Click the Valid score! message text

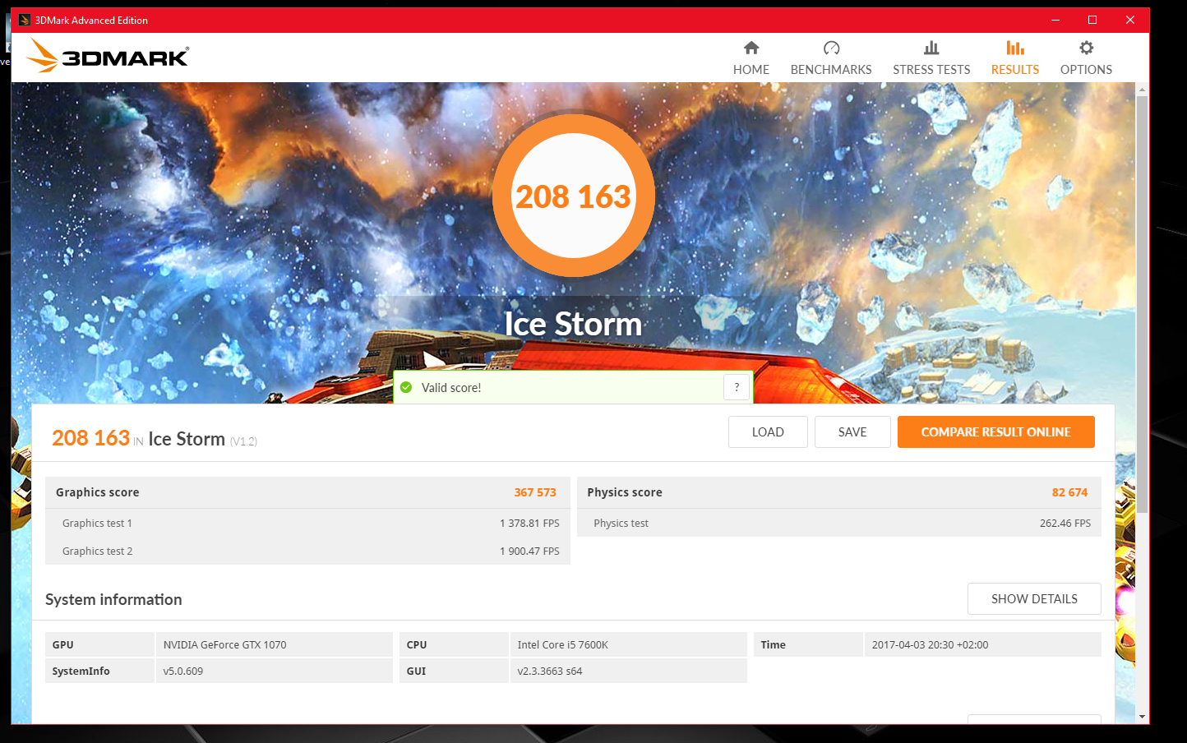[x=451, y=387]
